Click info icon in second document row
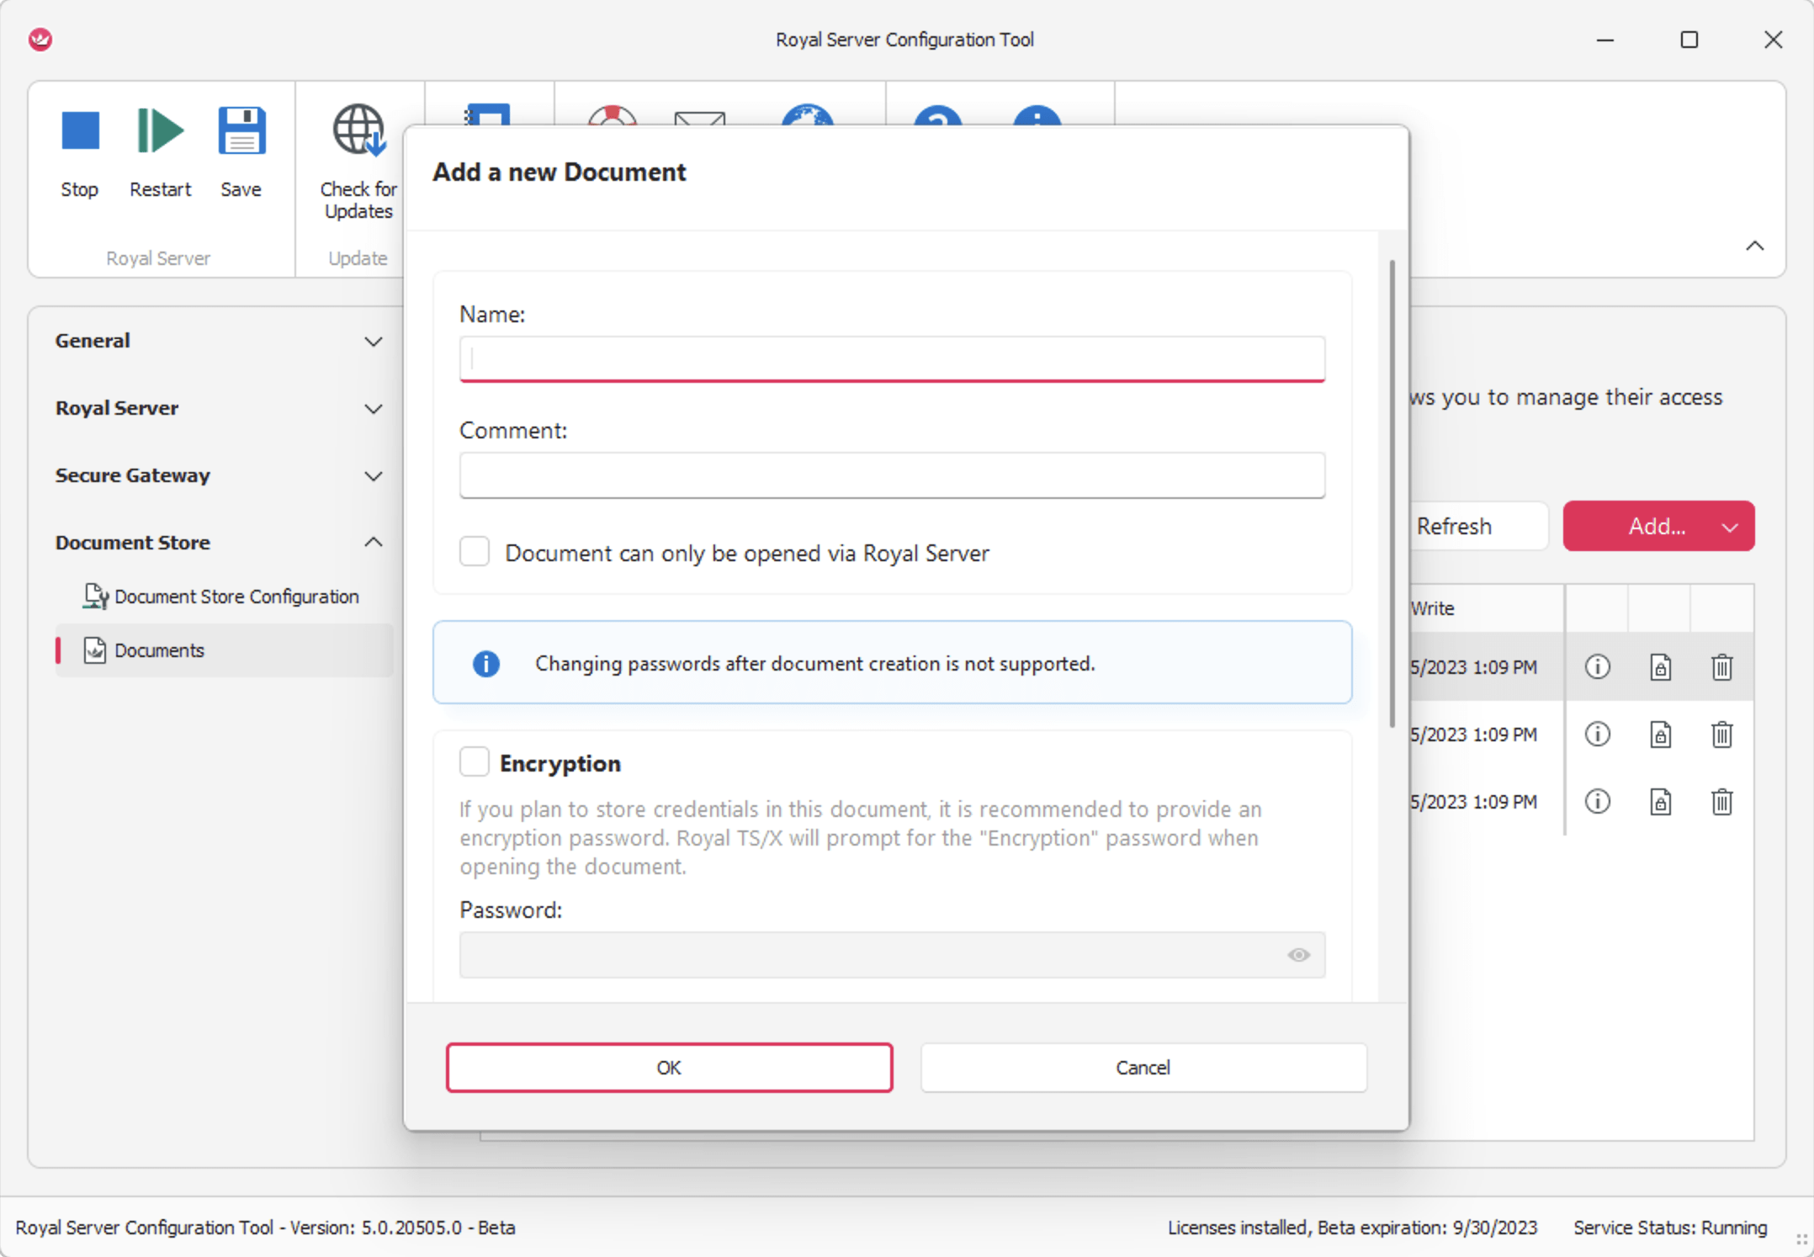The width and height of the screenshot is (1814, 1257). (x=1597, y=735)
